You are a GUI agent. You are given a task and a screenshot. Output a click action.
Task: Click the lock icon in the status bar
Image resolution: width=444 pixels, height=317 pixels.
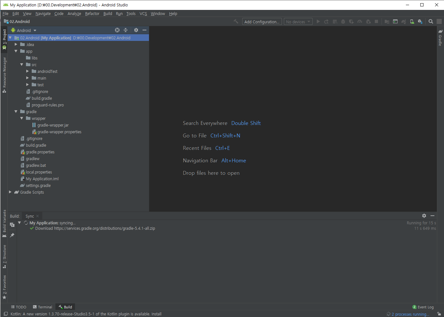439,314
